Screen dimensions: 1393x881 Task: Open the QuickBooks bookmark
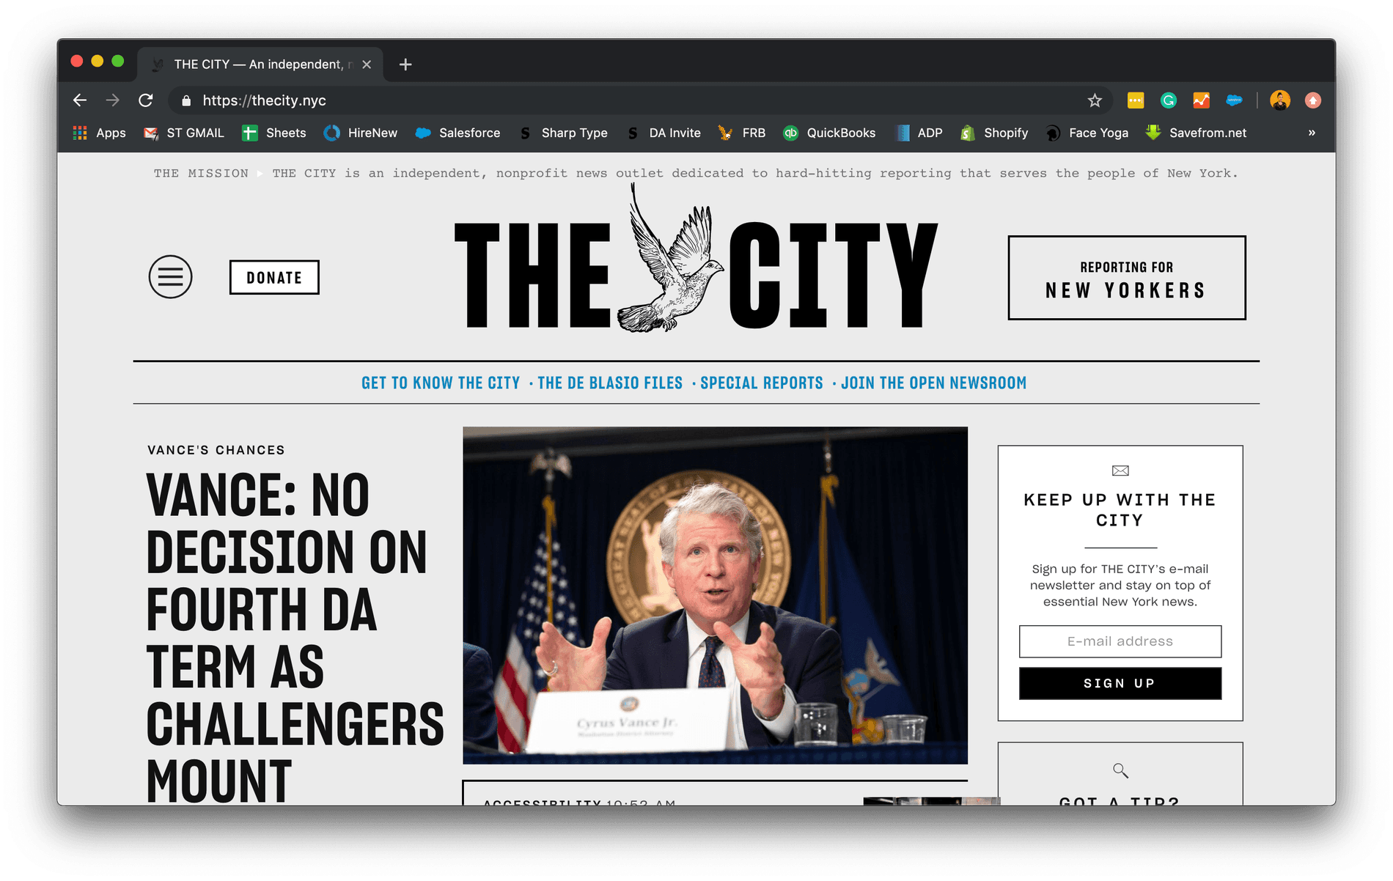[x=829, y=133]
